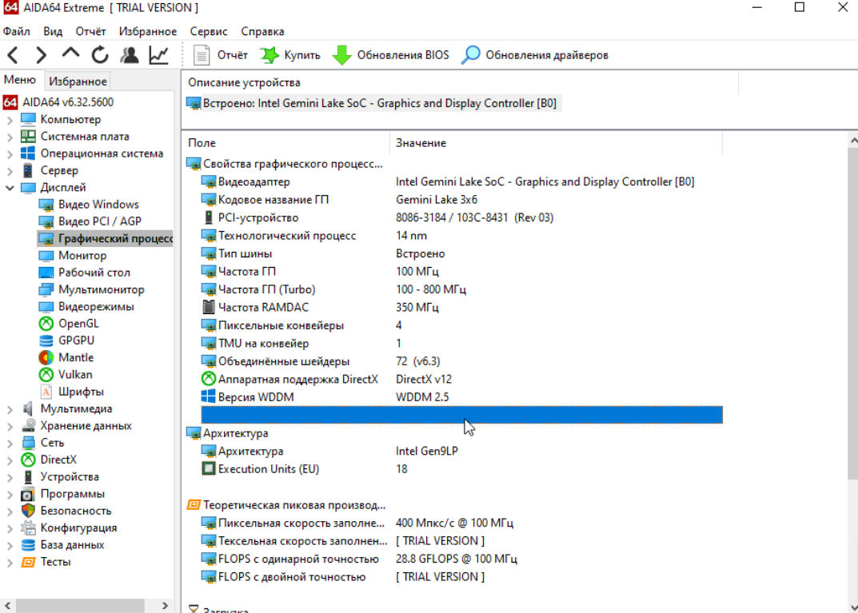Open the Справка menu

click(x=262, y=31)
